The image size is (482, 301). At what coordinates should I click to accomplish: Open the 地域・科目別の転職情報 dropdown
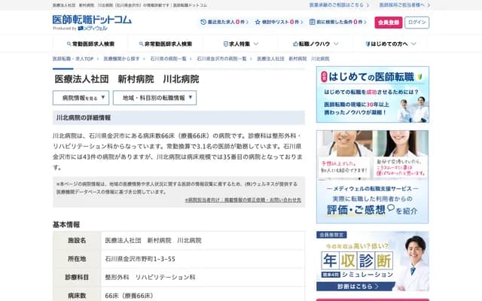154,98
